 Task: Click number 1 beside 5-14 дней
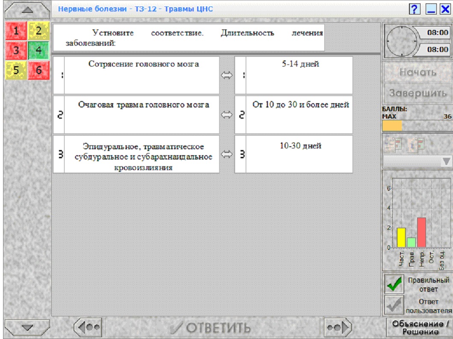coord(241,75)
